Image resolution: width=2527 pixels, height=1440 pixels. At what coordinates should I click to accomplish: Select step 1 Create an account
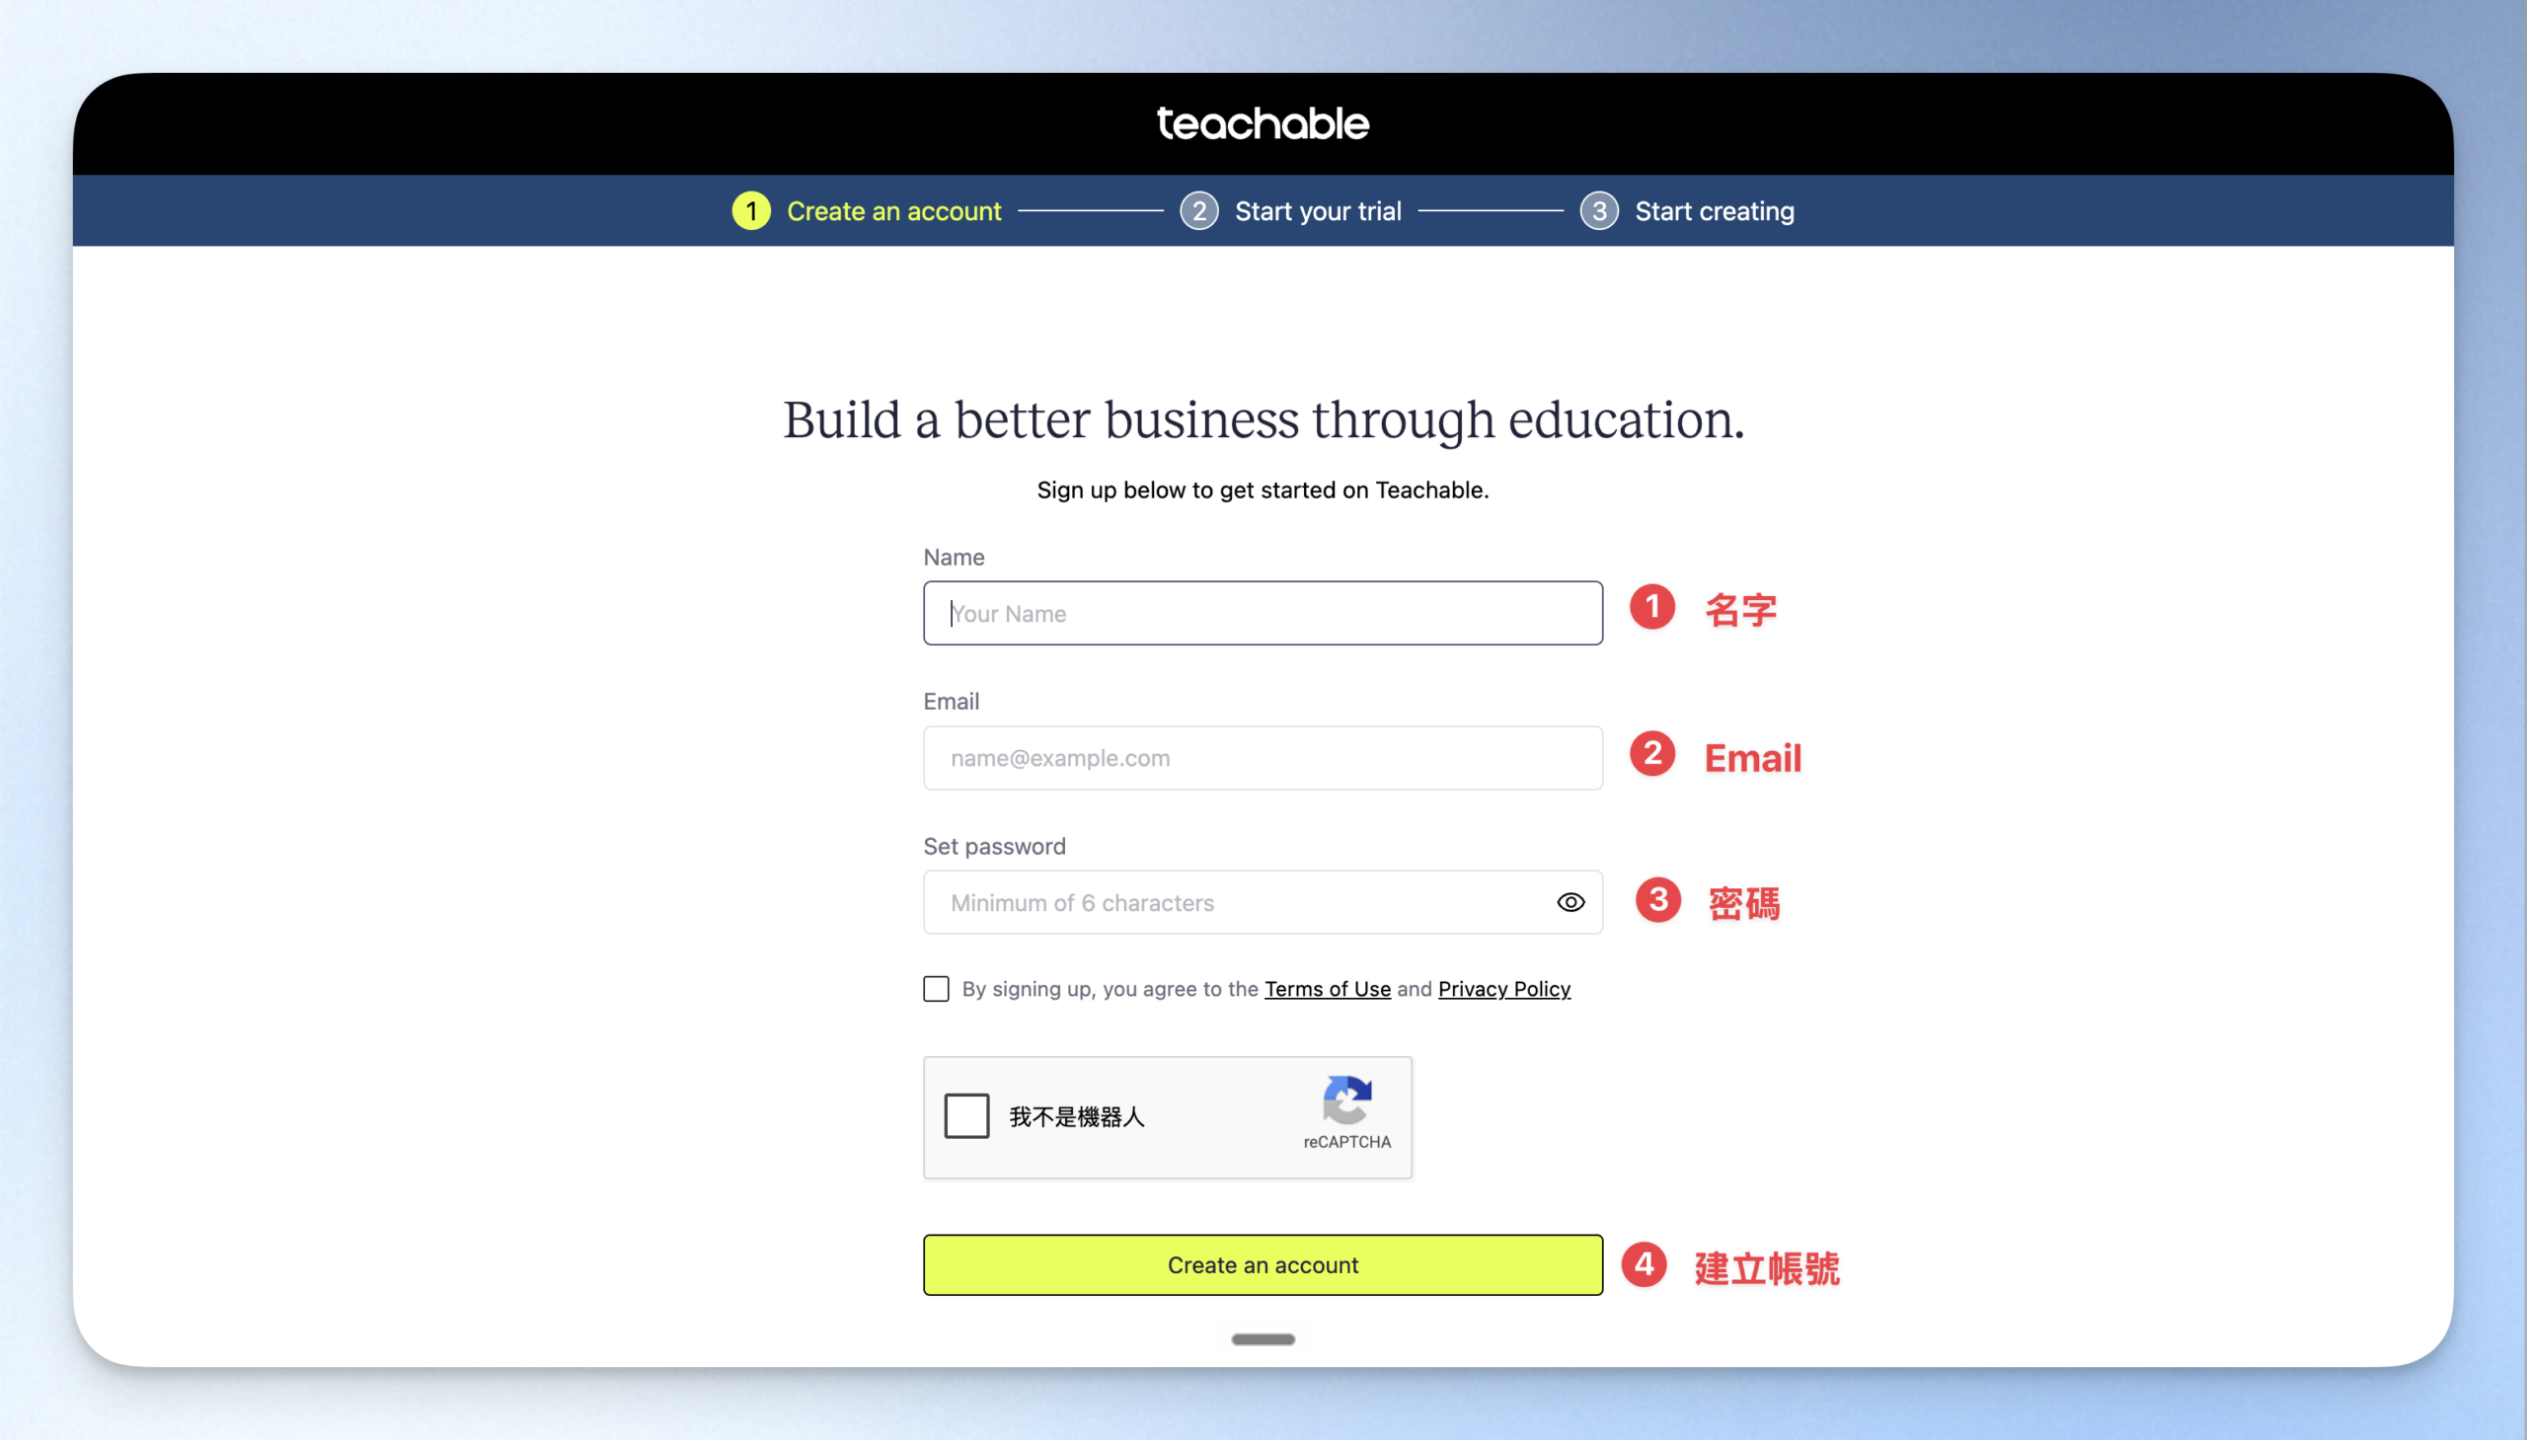(x=867, y=210)
